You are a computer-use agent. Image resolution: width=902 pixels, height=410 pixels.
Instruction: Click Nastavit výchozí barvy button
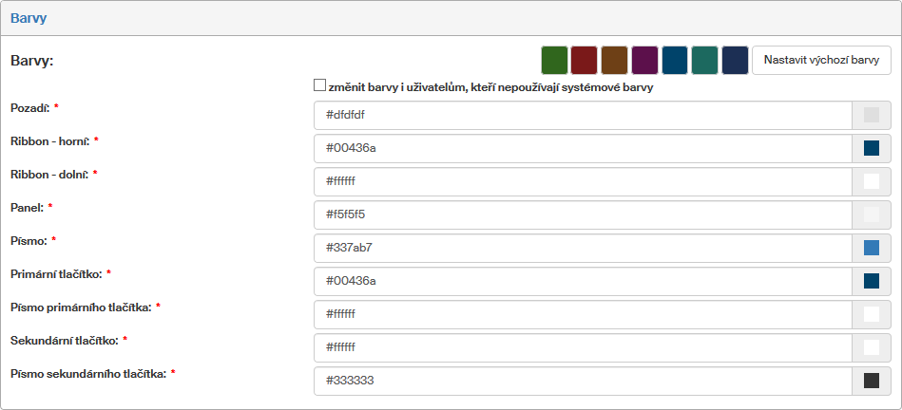coord(821,60)
